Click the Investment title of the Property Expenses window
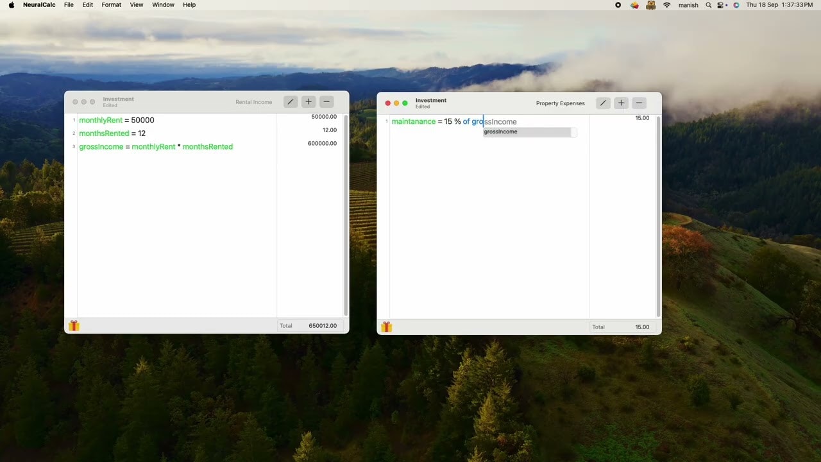The image size is (821, 462). [x=431, y=100]
